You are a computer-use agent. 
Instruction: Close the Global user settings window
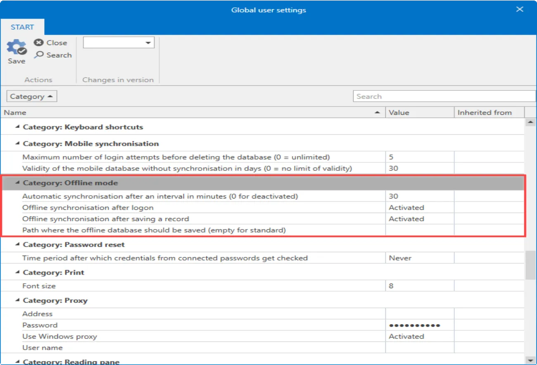pyautogui.click(x=520, y=9)
